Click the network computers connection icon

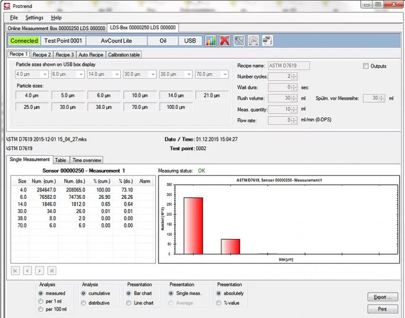pyautogui.click(x=267, y=41)
